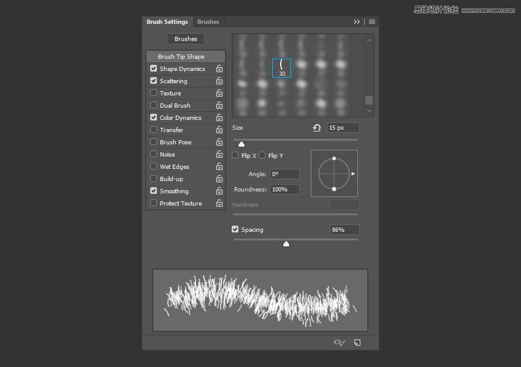Open the Shape Dynamics settings label
This screenshot has height=367, width=521.
[x=183, y=69]
